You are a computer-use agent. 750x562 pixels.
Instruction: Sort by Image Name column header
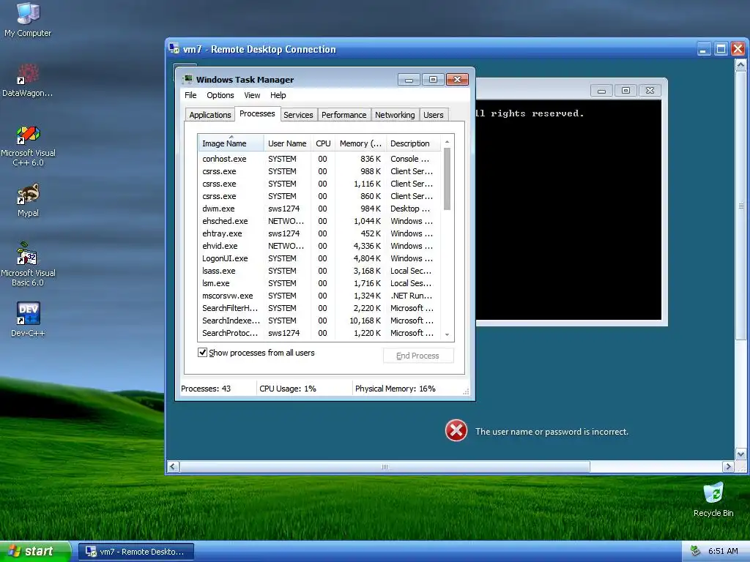point(231,143)
